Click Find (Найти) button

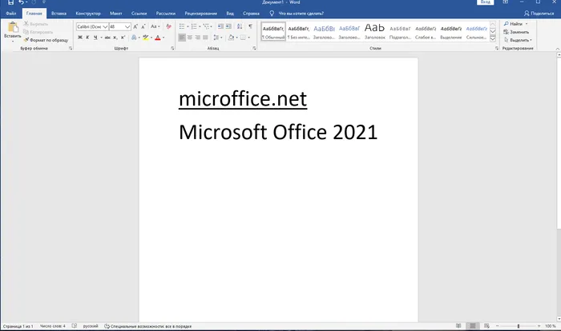[x=515, y=24]
